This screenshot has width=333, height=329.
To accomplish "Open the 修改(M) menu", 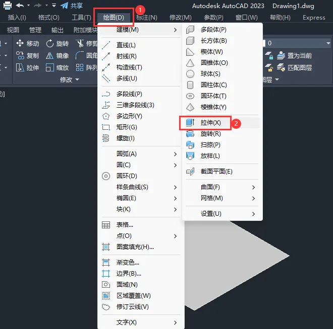I will coord(181,18).
